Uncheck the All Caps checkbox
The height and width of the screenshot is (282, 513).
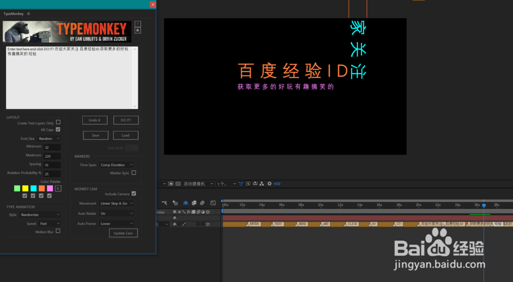pyautogui.click(x=58, y=129)
